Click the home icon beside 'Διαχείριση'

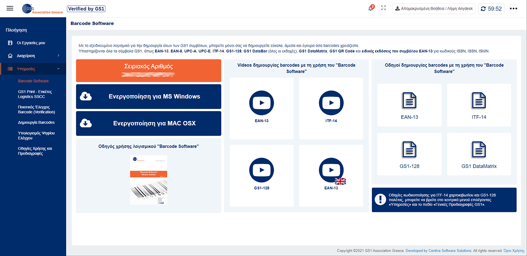(10, 56)
